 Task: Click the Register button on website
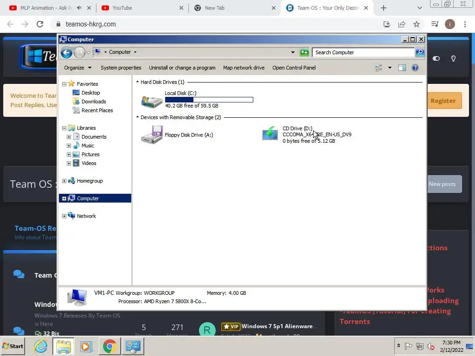pyautogui.click(x=444, y=101)
